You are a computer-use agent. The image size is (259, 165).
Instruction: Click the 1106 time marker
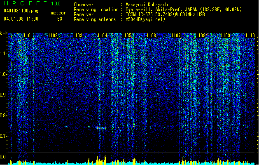[151, 35]
